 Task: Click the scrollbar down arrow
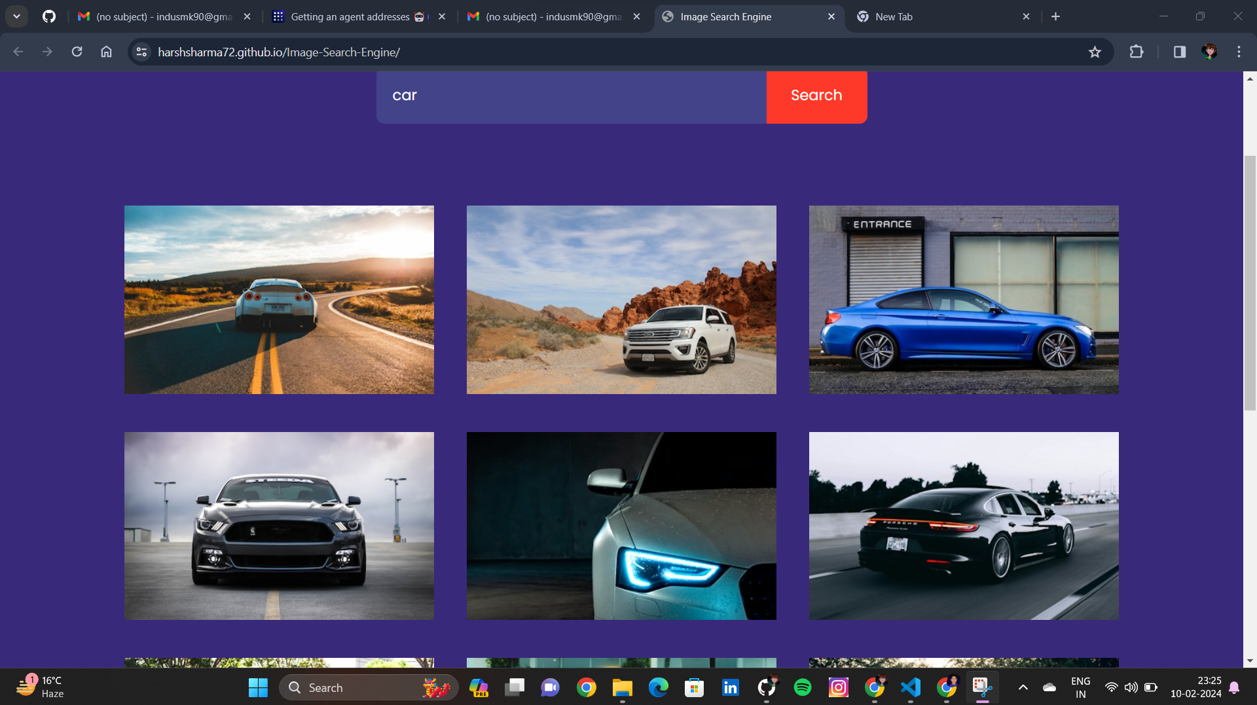[x=1250, y=661]
